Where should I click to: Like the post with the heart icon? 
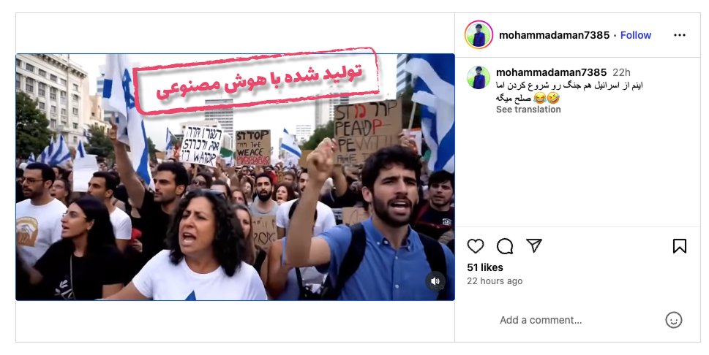476,246
